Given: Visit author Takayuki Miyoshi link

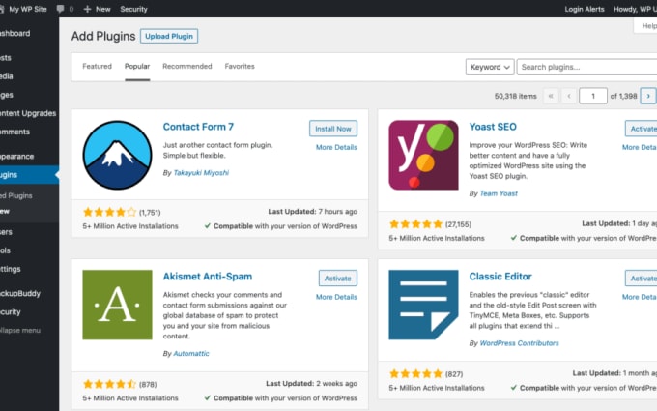Looking at the screenshot, I should (x=201, y=173).
